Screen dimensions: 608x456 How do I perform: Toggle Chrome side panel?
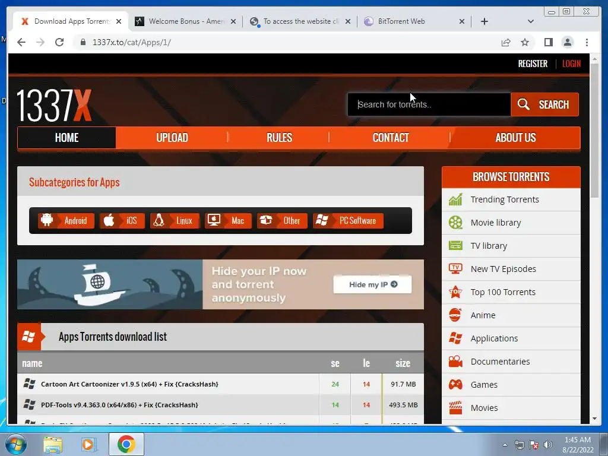click(x=548, y=42)
